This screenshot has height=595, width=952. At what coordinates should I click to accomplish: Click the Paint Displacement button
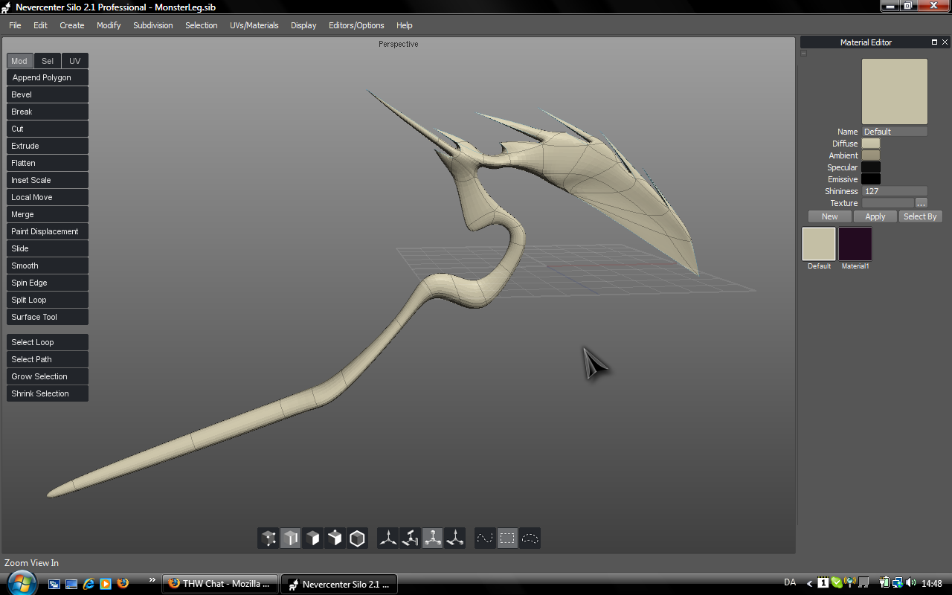point(48,231)
